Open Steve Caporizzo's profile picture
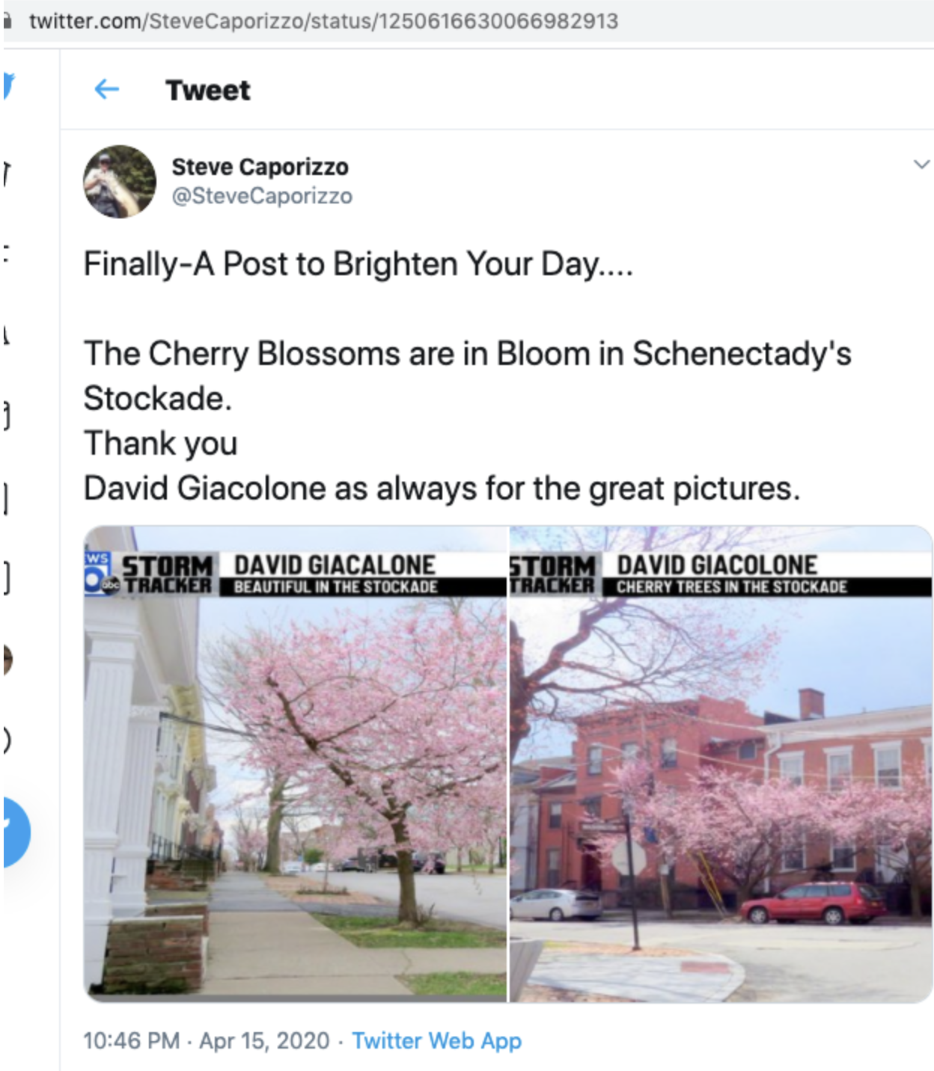Screen dimensions: 934x1071 [120, 182]
